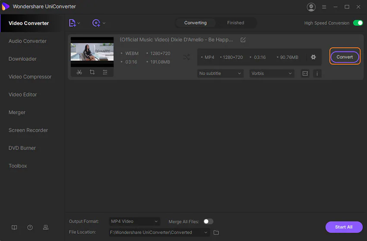Open Downloader in the sidebar
This screenshot has height=241, width=367.
[22, 59]
